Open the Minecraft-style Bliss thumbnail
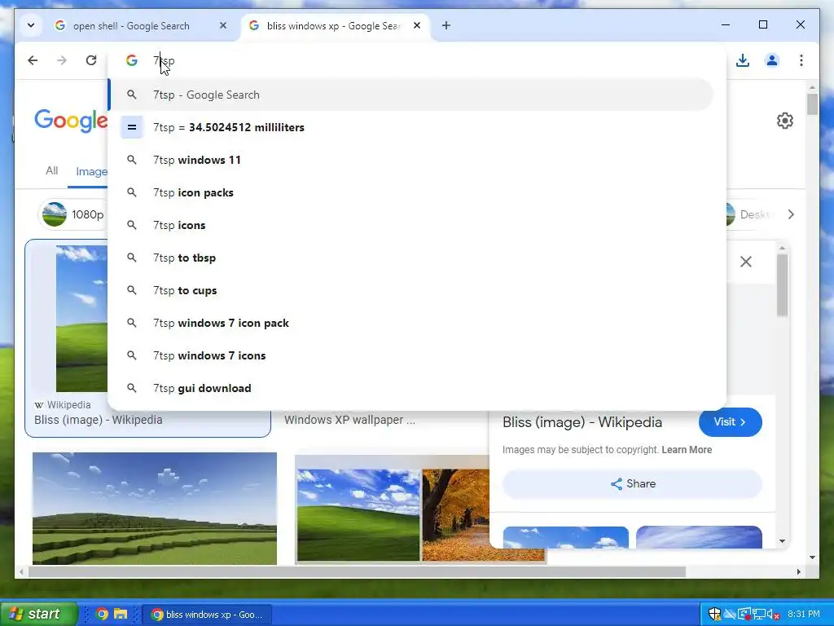The height and width of the screenshot is (626, 834). (x=154, y=509)
